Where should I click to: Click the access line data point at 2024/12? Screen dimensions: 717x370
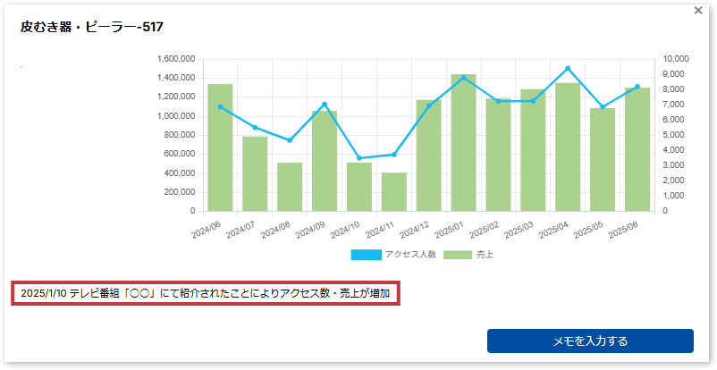[x=429, y=105]
